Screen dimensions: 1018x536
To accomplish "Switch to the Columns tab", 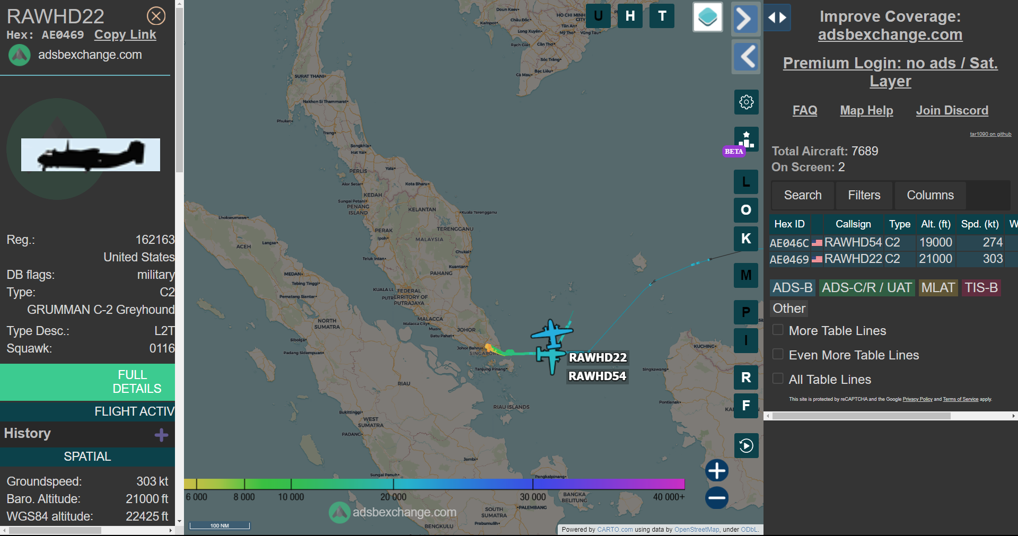I will point(930,195).
